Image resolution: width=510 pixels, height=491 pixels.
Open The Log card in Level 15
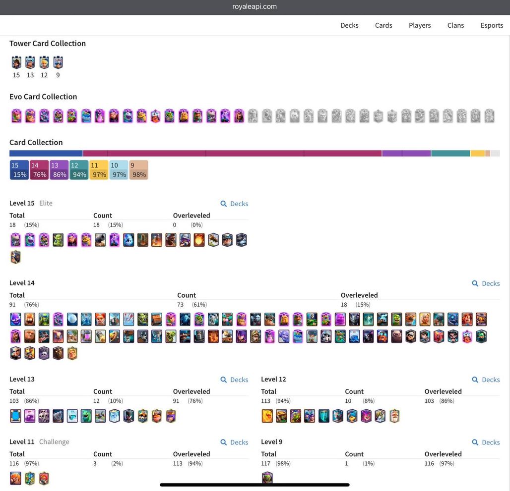(x=213, y=240)
